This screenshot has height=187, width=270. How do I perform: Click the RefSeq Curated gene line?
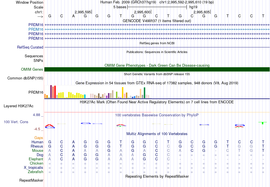pyautogui.click(x=157, y=47)
